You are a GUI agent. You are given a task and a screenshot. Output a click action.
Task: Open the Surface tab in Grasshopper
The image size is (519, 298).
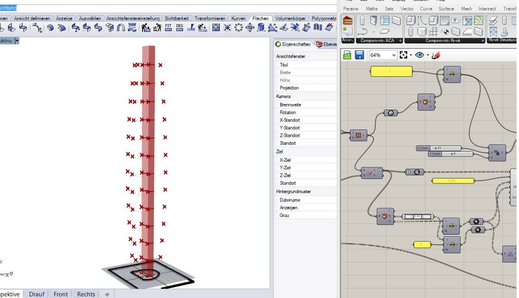(446, 8)
